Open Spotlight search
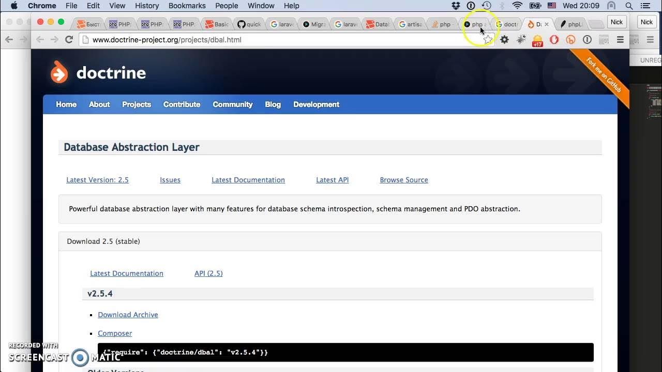Viewport: 662px width, 372px height. pos(629,6)
